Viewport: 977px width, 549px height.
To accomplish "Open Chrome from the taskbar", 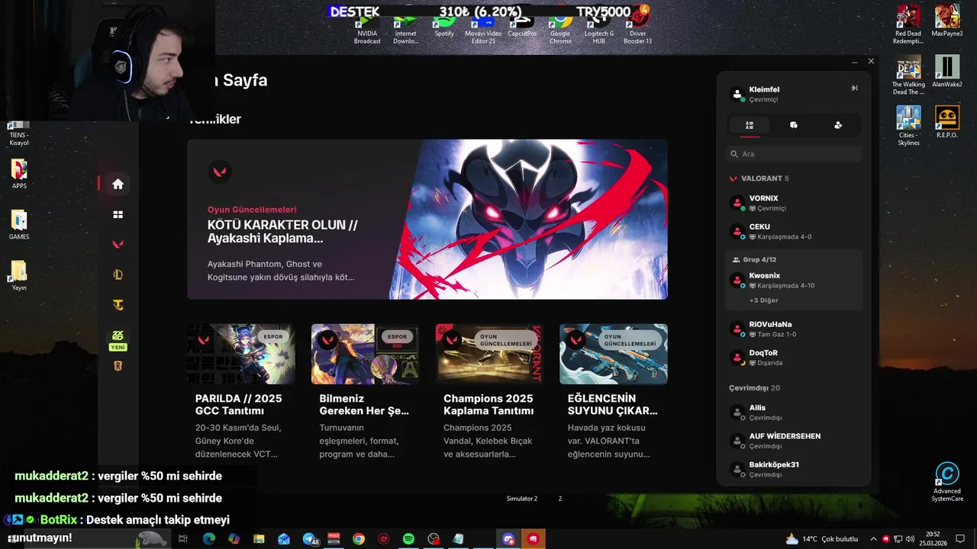I will click(359, 539).
